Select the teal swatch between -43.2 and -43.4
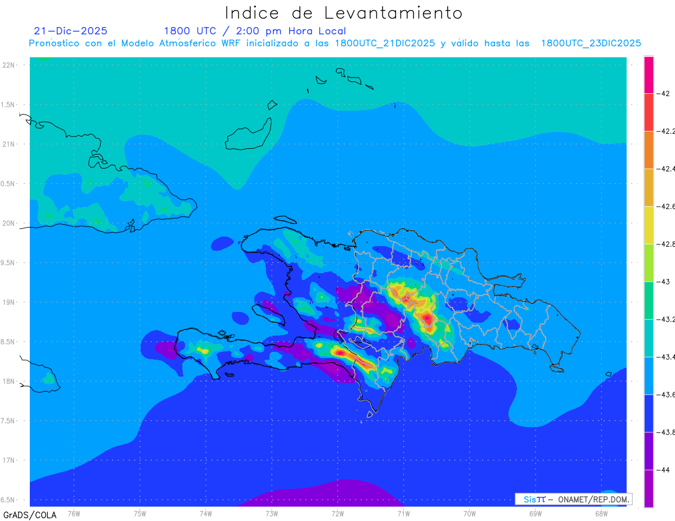 (x=649, y=338)
